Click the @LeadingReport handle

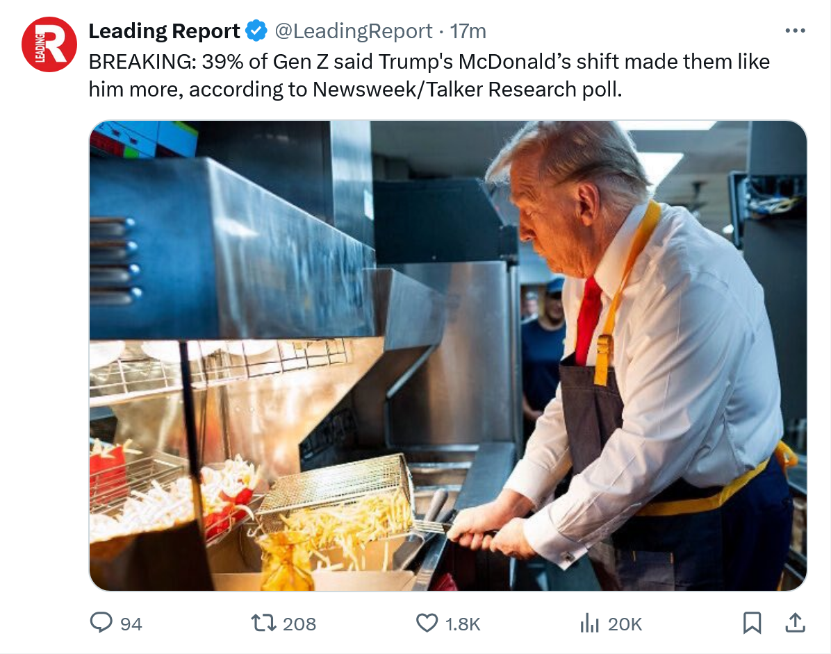[x=354, y=31]
